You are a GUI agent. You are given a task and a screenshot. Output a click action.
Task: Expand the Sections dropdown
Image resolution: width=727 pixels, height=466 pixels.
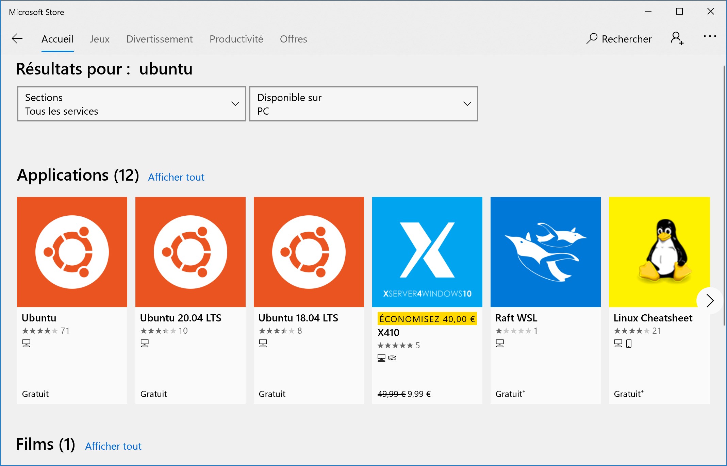click(x=132, y=104)
